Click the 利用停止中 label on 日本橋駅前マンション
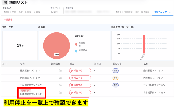174x110 pixels. tap(26, 91)
